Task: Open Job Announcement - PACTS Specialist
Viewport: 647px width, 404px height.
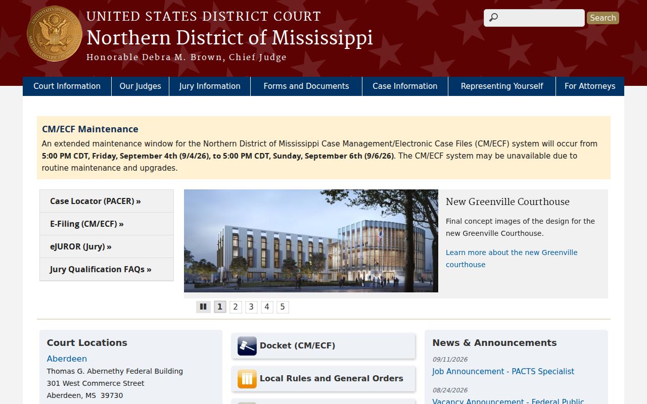Action: click(503, 372)
